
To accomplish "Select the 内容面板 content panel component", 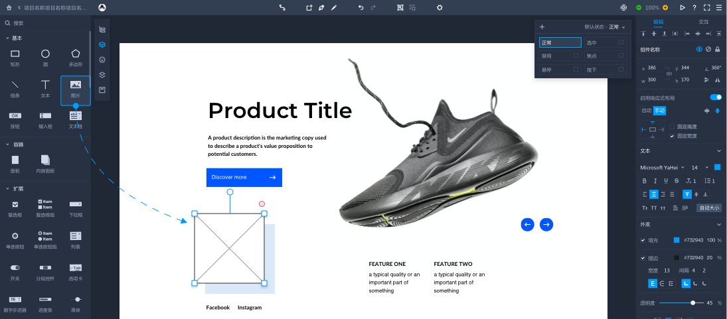I will click(45, 164).
